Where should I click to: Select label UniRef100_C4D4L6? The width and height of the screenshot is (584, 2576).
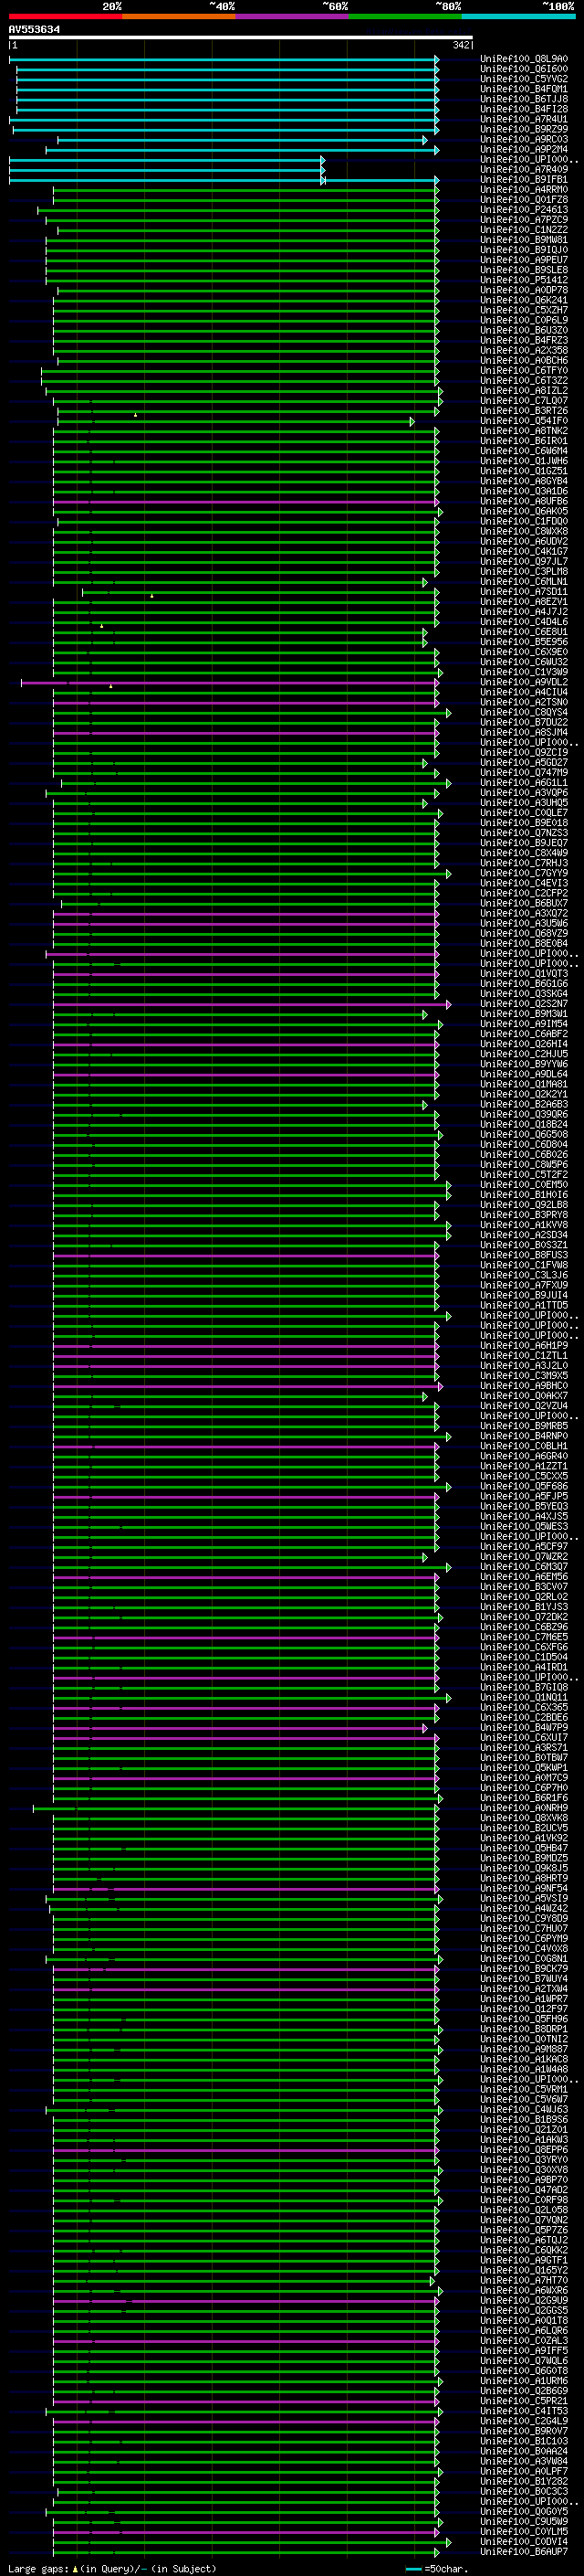pos(523,622)
